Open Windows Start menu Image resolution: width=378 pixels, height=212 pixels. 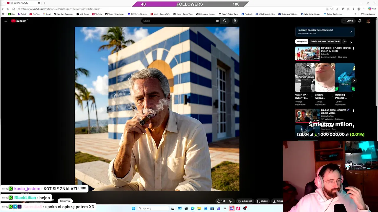pyautogui.click(x=133, y=208)
